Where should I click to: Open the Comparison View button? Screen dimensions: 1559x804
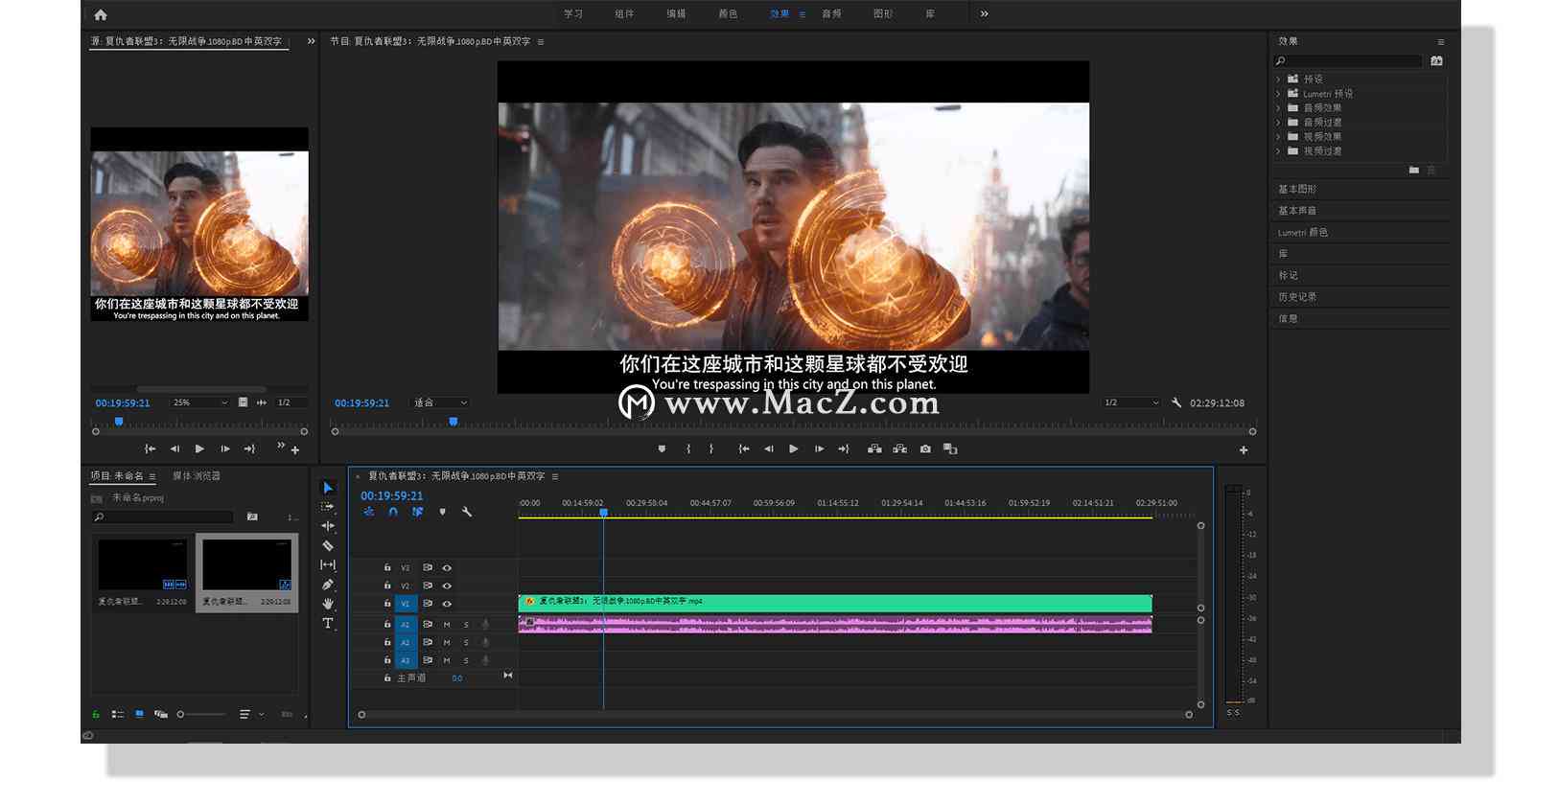click(x=950, y=448)
